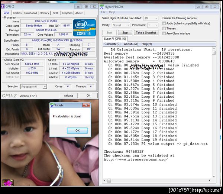Minimize the CPU-Z window

pyautogui.click(x=78, y=7)
